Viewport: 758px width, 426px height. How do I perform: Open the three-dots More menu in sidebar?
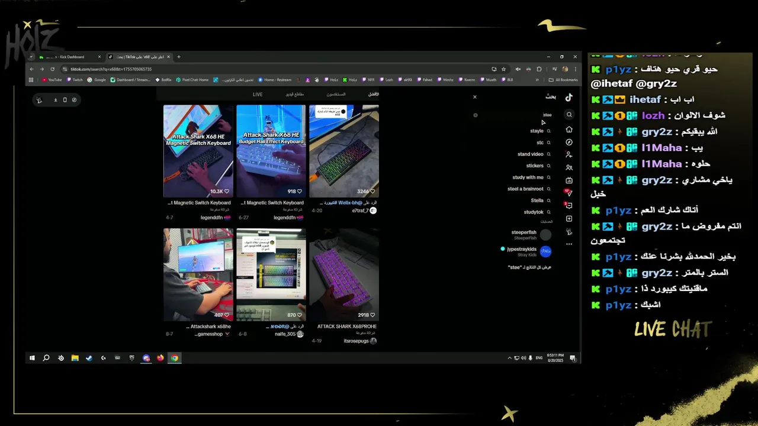pyautogui.click(x=569, y=244)
